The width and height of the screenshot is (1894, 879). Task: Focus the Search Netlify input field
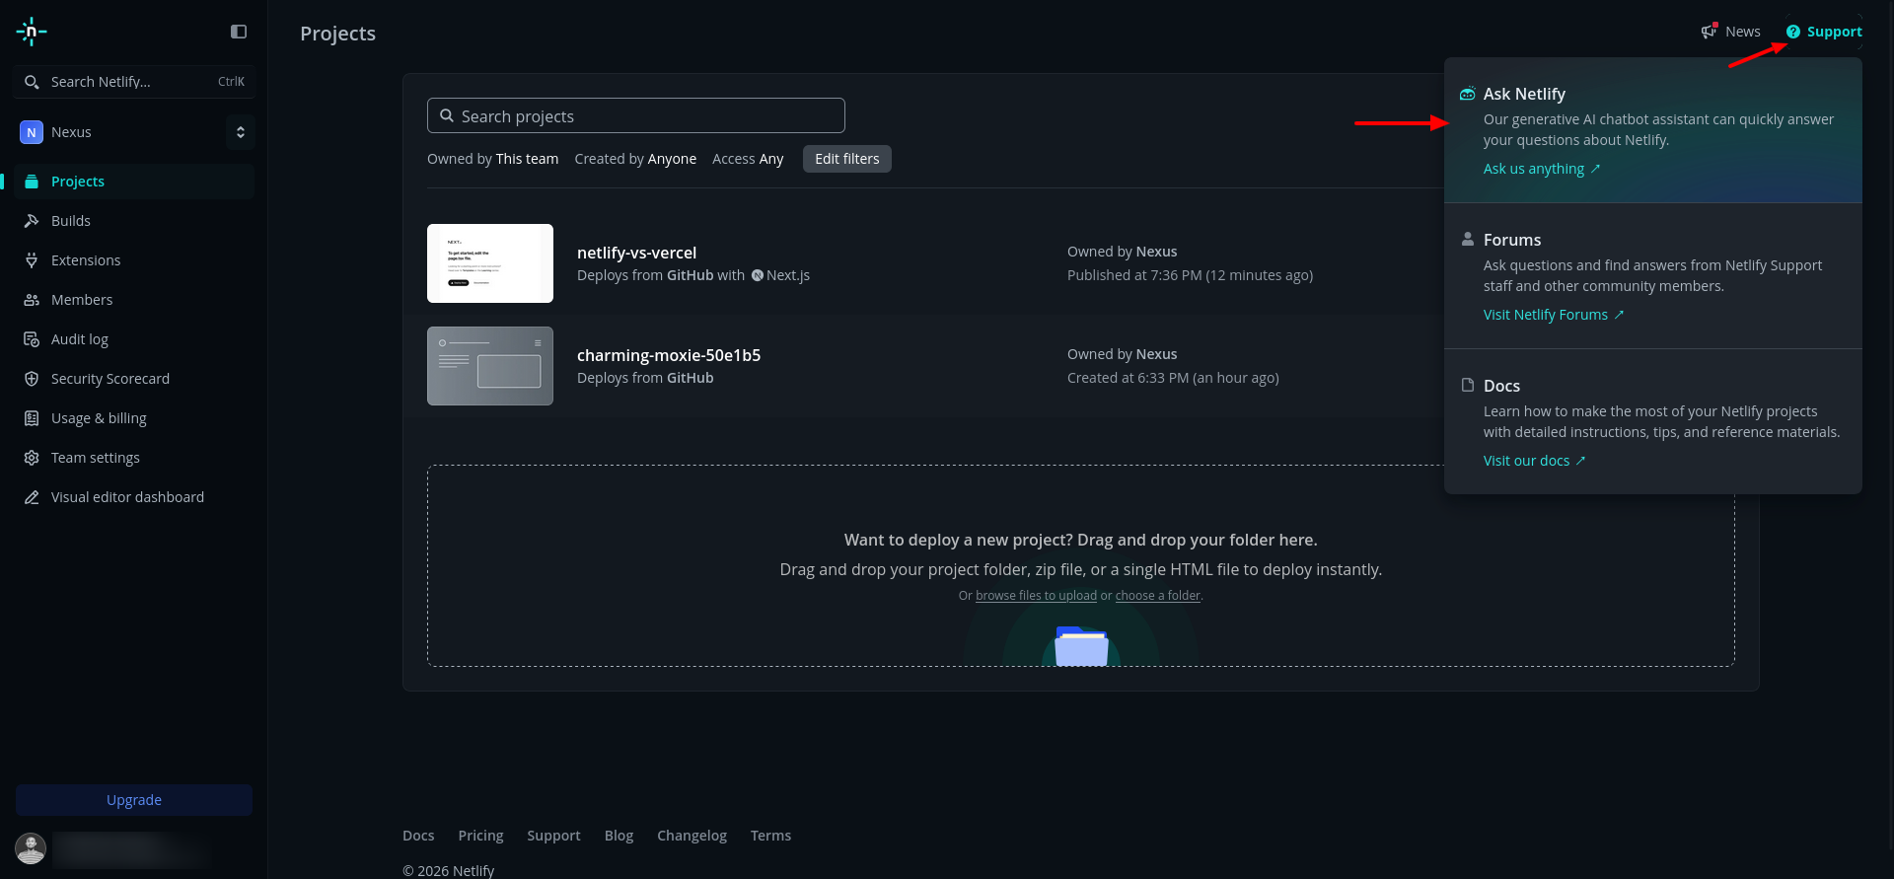coord(135,82)
